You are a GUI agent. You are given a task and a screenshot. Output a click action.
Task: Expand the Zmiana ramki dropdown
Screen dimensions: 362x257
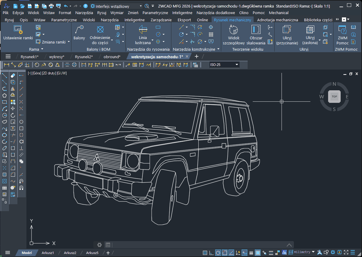(68, 42)
